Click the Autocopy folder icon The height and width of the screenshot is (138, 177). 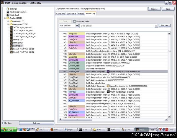(11, 21)
